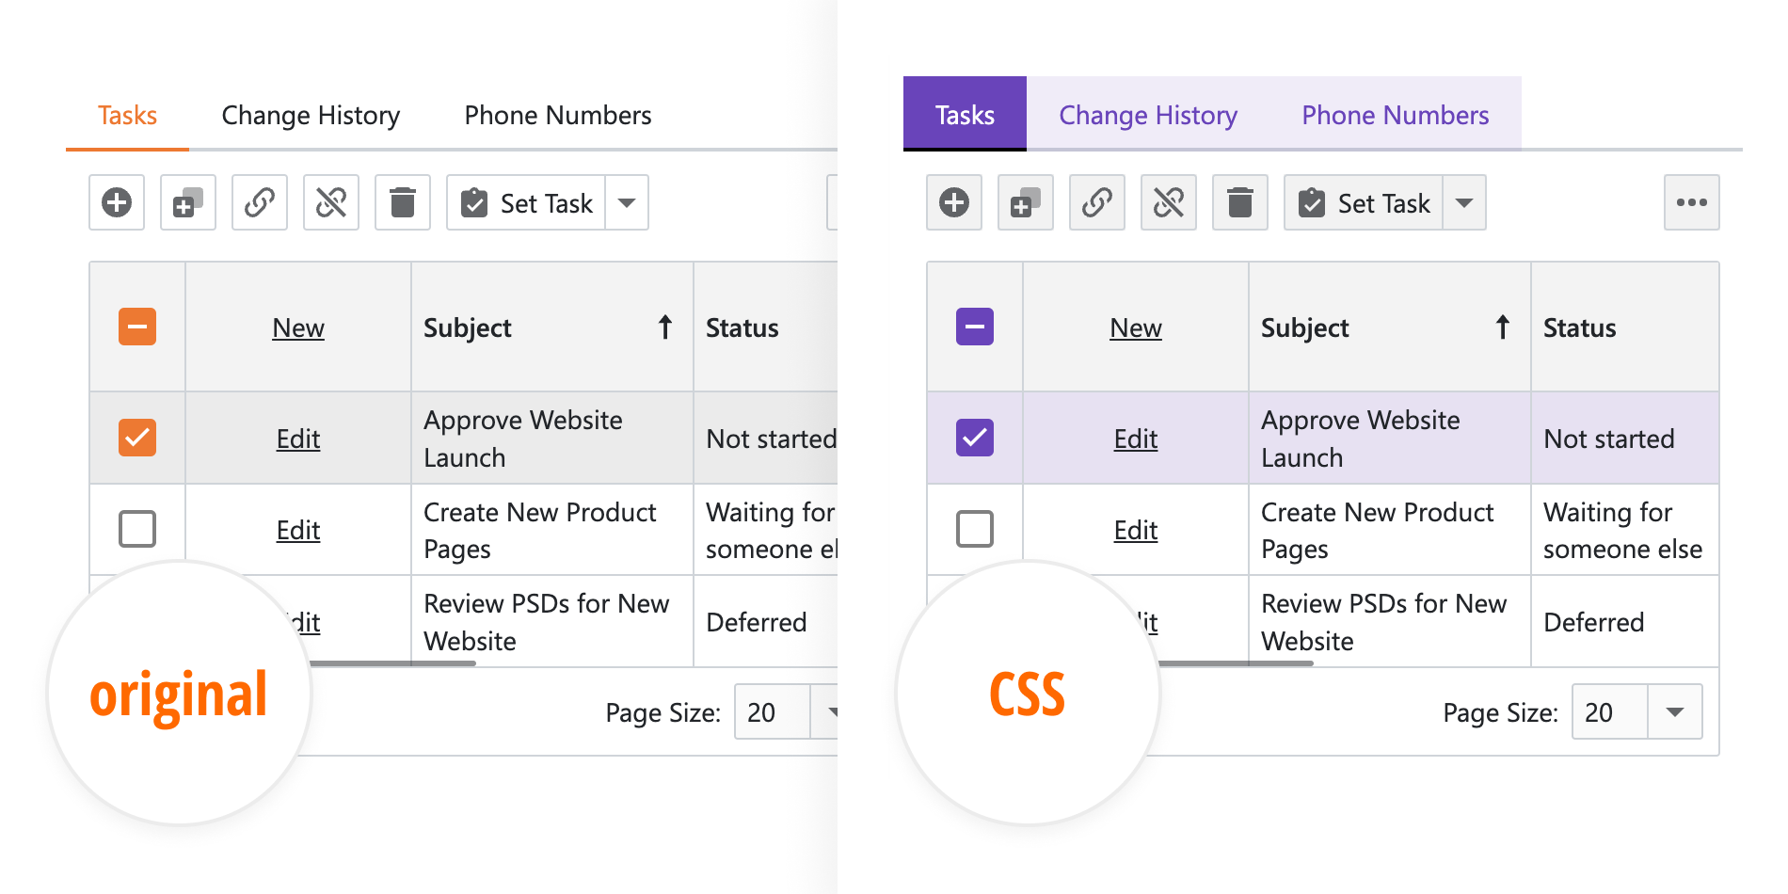Expand Set Task dropdown arrow in original panel

pos(627,202)
